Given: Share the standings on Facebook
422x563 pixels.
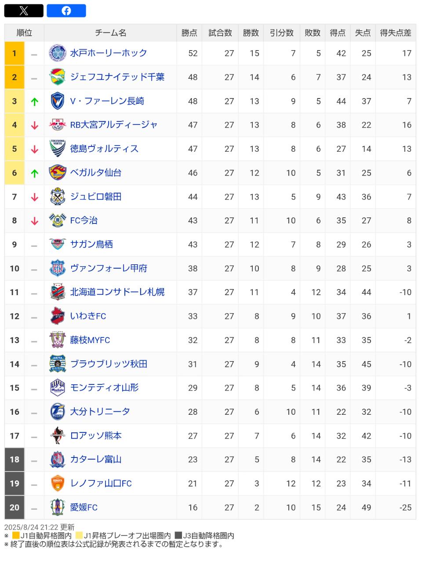Looking at the screenshot, I should tap(66, 11).
